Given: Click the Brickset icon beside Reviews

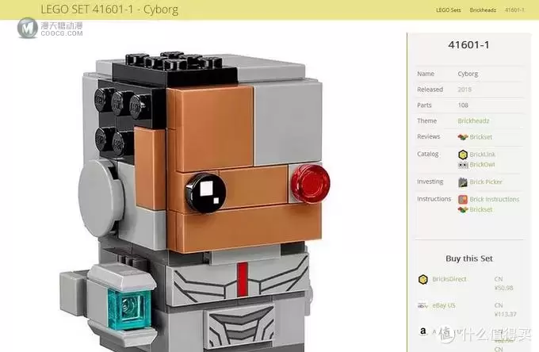Looking at the screenshot, I should 463,137.
